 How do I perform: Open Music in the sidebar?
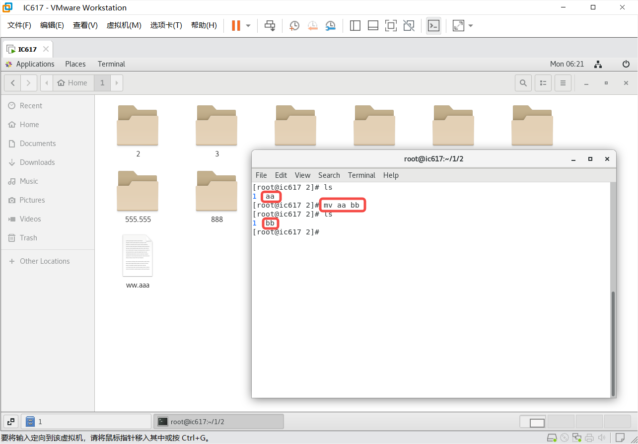(x=47, y=181)
